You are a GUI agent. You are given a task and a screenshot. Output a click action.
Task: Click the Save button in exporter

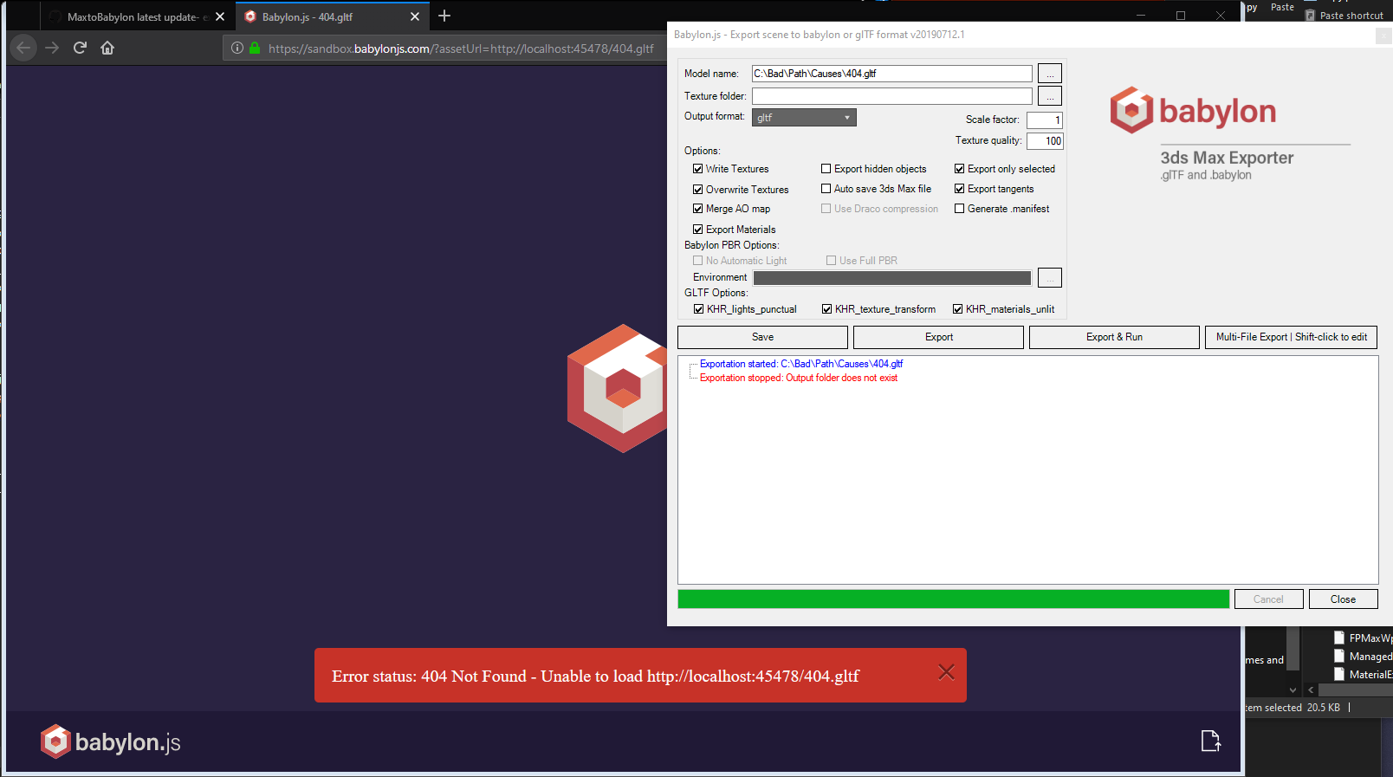coord(762,337)
